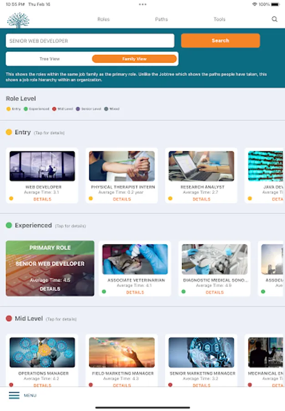Select the Entry legend color dot
This screenshot has width=285, height=411.
8,109
